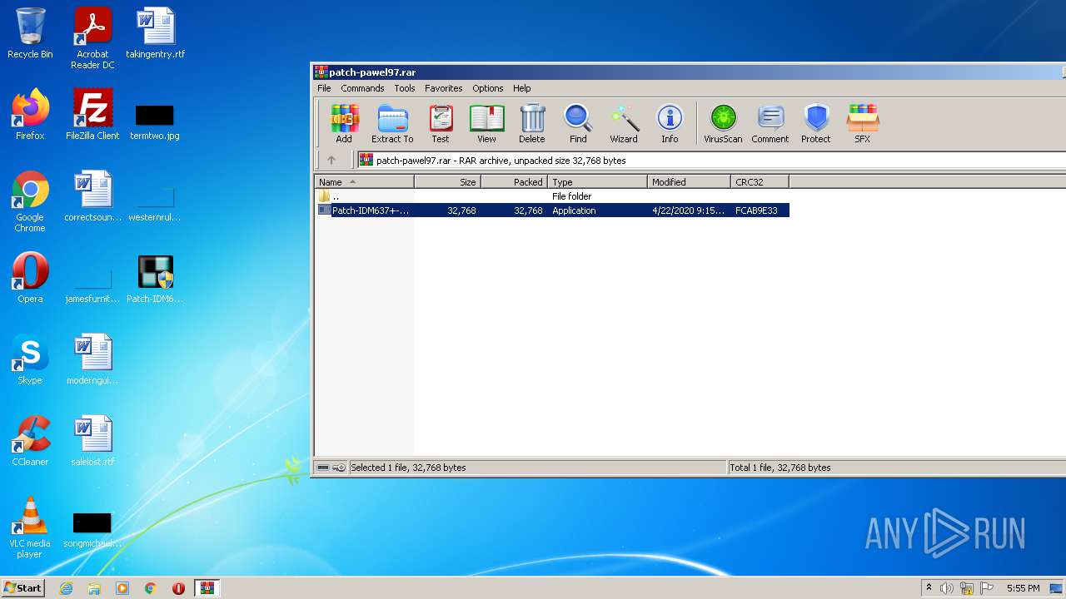Click the salelost.rtf desktop file

(x=92, y=441)
